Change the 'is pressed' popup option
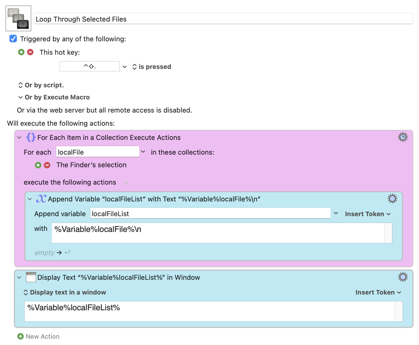 152,67
